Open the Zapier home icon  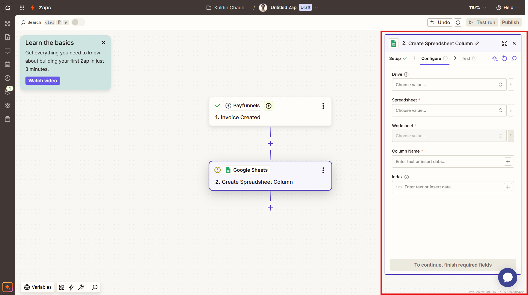(8, 7)
